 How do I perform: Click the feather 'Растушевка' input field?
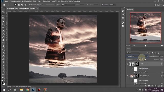tap(40, 5)
